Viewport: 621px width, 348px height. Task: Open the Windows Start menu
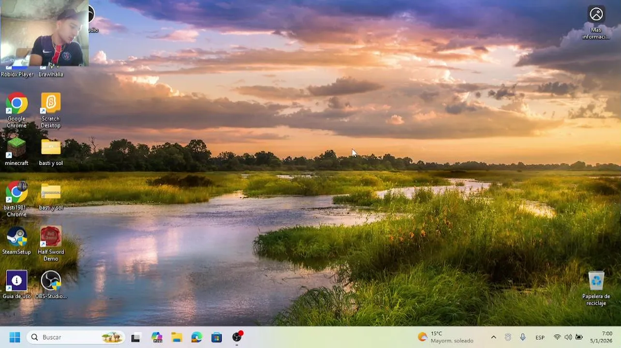click(x=15, y=337)
